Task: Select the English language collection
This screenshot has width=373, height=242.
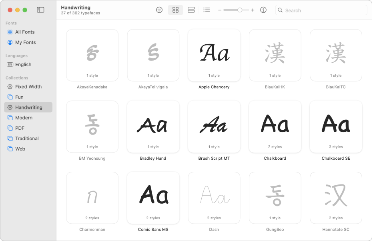Action: tap(23, 65)
